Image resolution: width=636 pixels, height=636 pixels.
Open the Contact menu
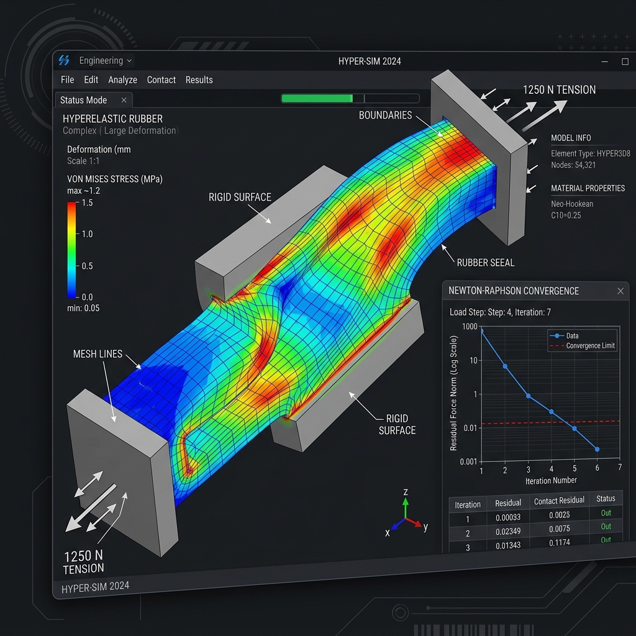(161, 80)
